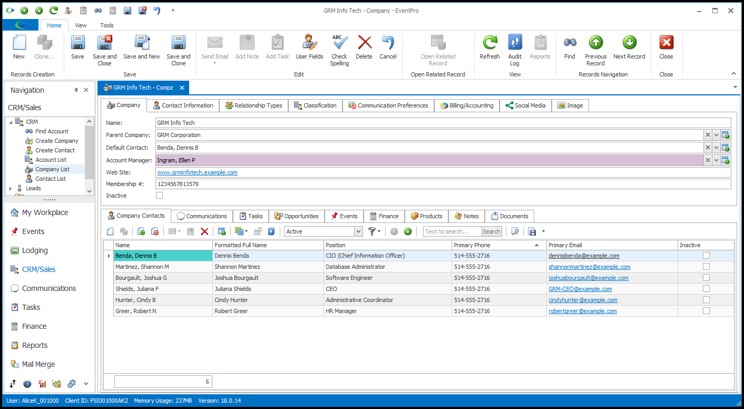Image resolution: width=744 pixels, height=409 pixels.
Task: Click the Membership # input field
Action: [443, 184]
